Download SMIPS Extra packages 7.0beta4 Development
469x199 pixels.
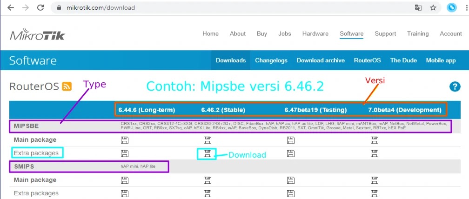pos(374,193)
